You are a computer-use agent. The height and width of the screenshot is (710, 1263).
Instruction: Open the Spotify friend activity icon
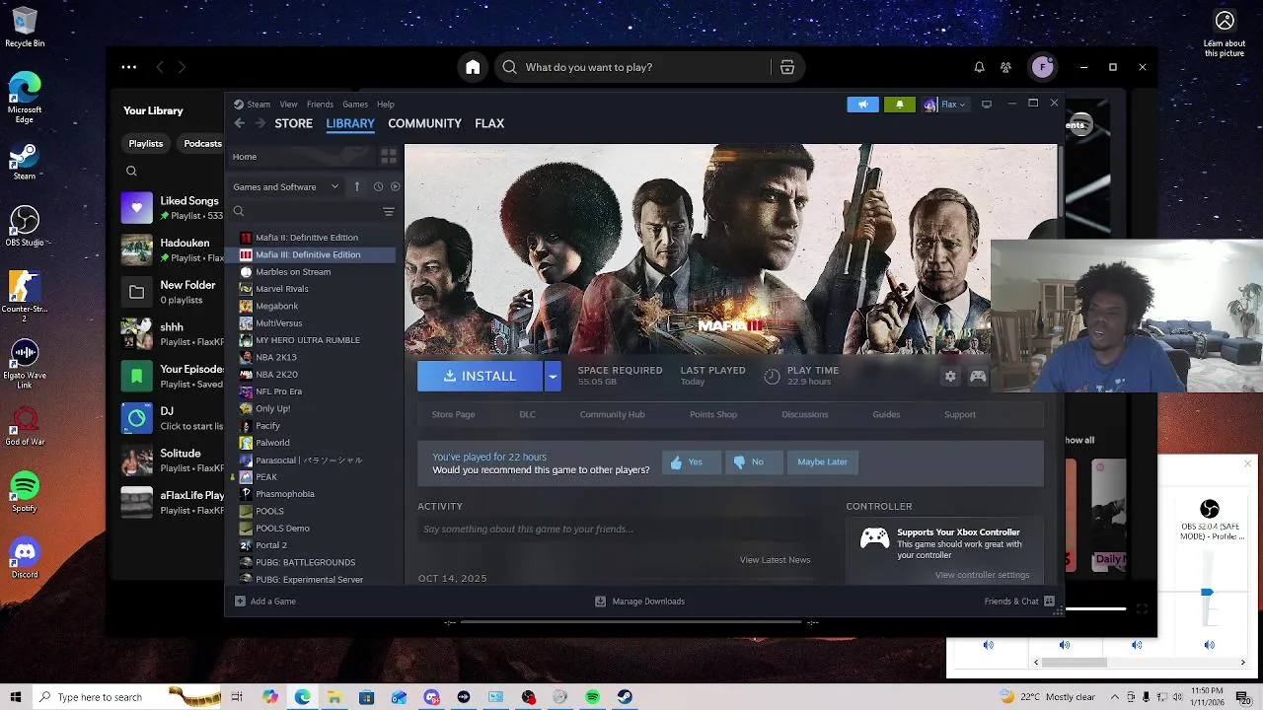[x=1005, y=67]
